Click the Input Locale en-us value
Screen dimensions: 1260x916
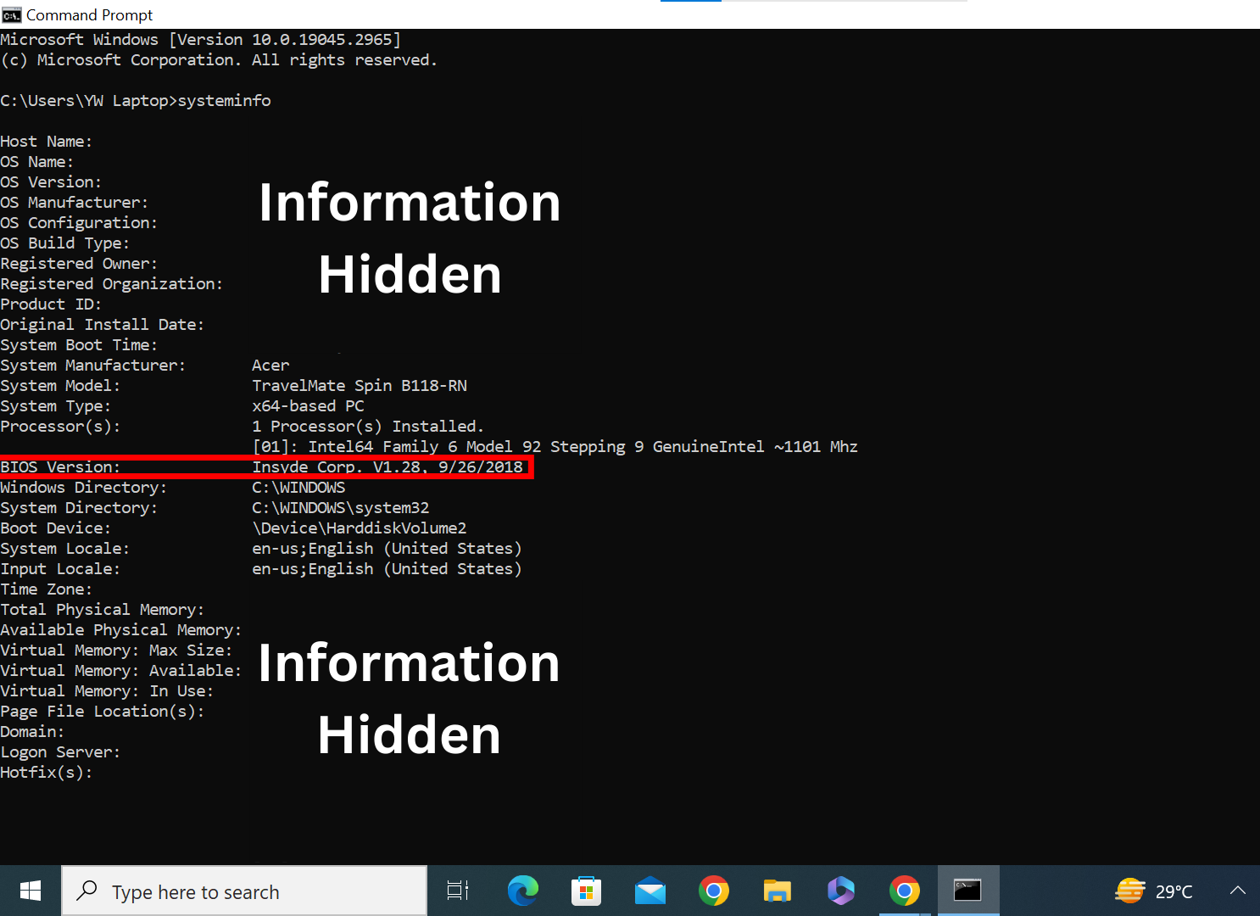pos(387,569)
